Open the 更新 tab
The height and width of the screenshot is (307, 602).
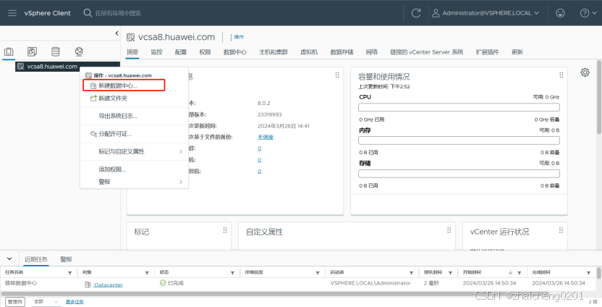pyautogui.click(x=517, y=52)
